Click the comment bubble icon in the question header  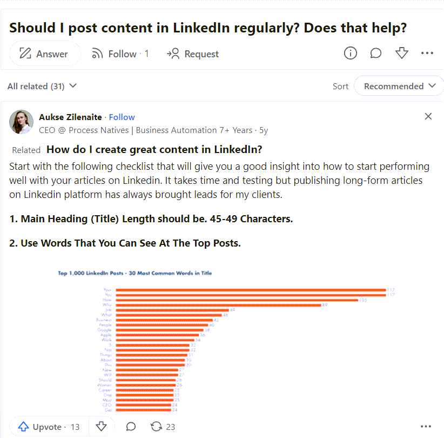(376, 53)
